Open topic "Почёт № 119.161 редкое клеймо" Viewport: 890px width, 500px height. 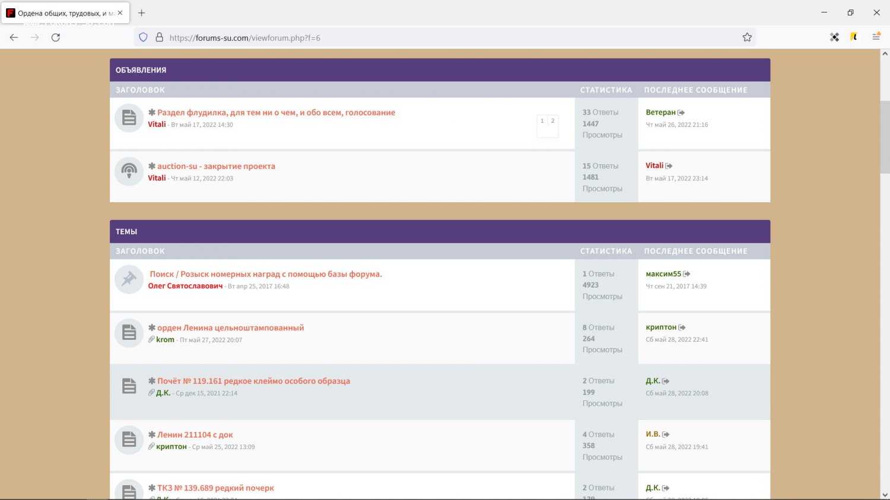253,381
